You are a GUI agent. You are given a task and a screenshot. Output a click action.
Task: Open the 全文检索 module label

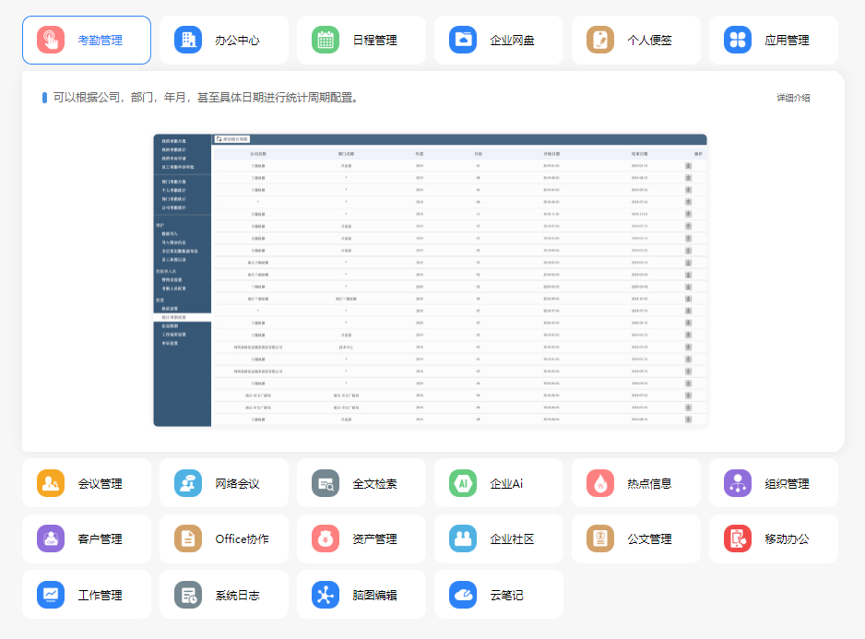[374, 484]
